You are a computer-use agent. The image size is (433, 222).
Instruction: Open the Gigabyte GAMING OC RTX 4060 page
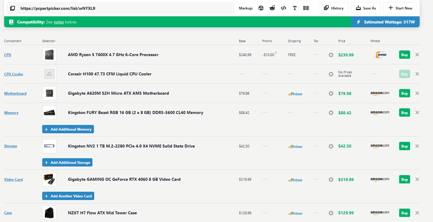(124, 179)
